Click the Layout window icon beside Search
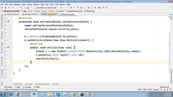This screenshot has height=97, width=173. coord(104,8)
